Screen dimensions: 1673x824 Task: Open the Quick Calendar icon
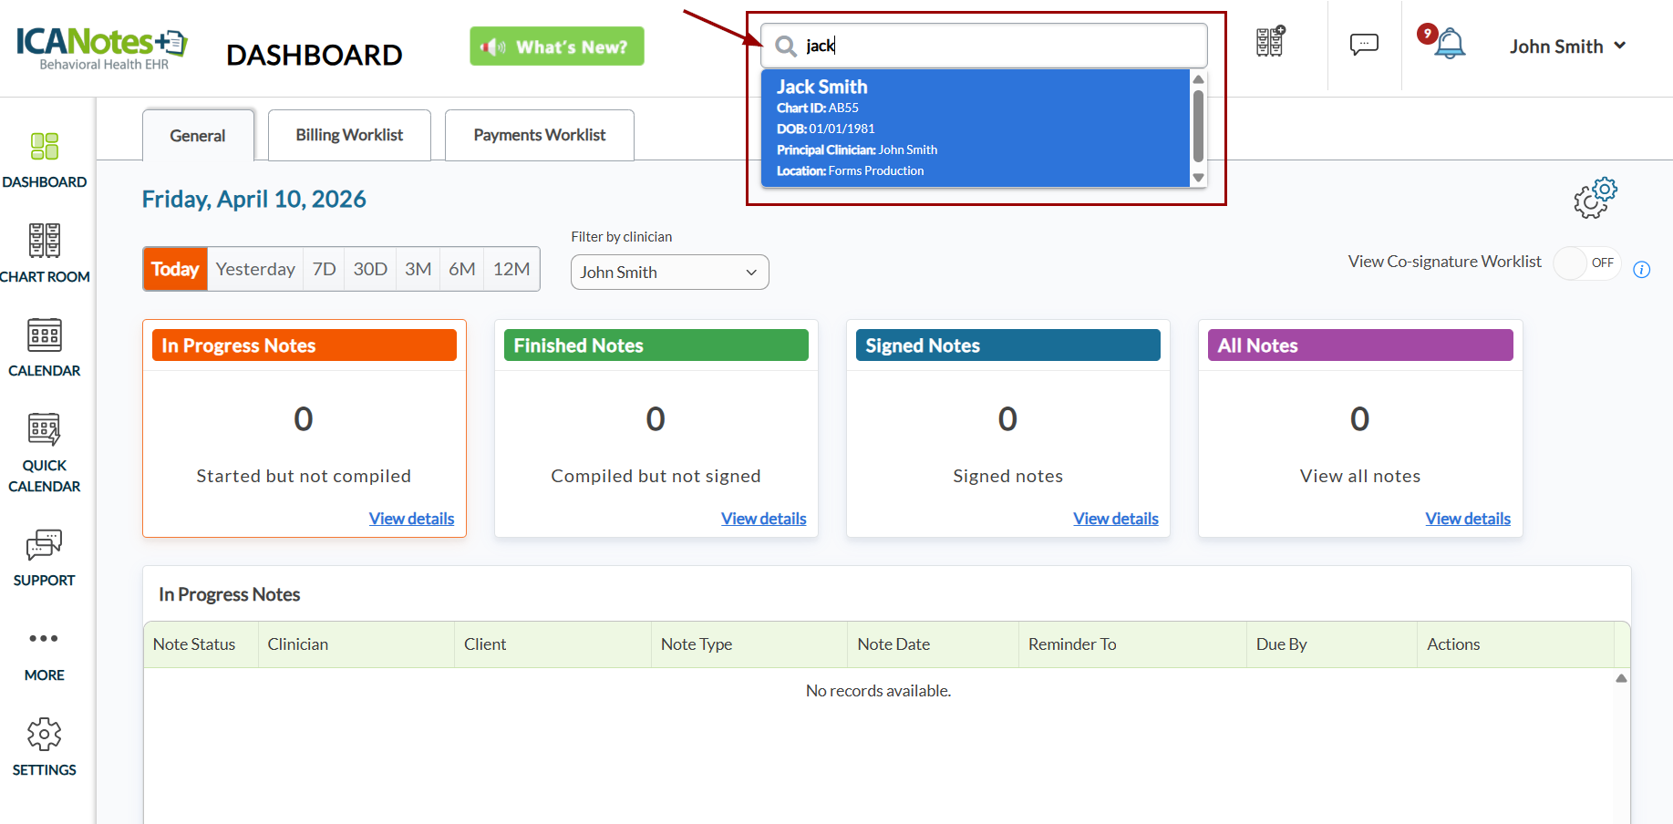click(44, 429)
